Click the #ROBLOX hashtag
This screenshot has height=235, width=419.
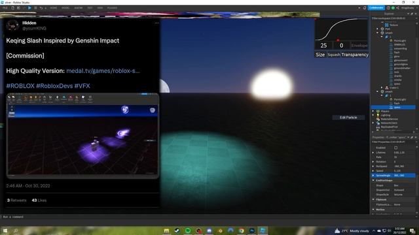[20, 86]
